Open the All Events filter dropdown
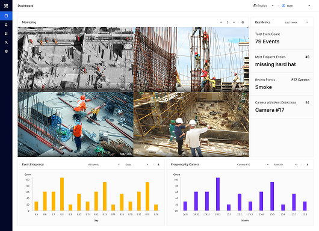 (104, 164)
